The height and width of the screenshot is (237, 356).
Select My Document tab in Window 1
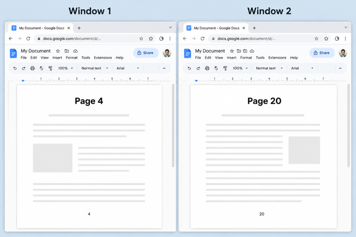(41, 28)
